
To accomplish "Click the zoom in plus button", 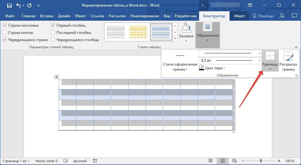I will (x=279, y=161).
